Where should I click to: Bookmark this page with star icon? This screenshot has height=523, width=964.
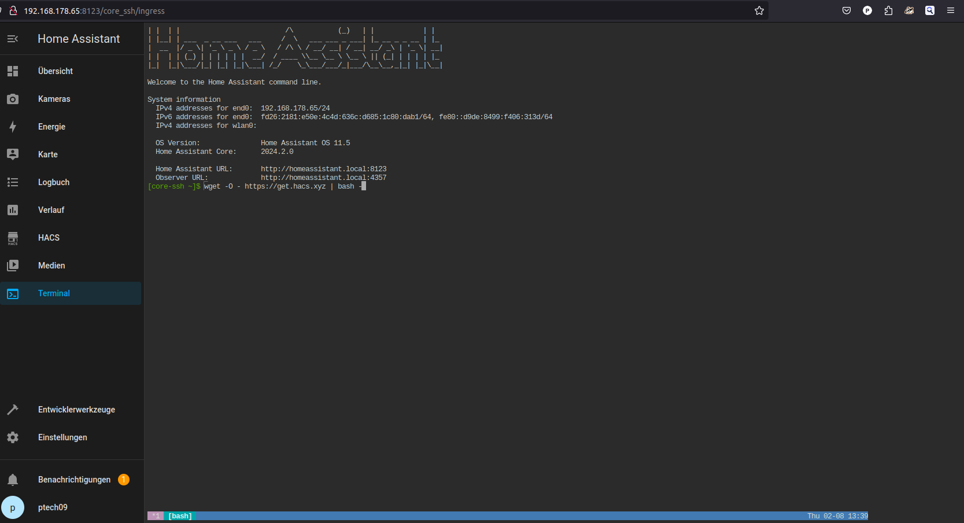coord(759,10)
